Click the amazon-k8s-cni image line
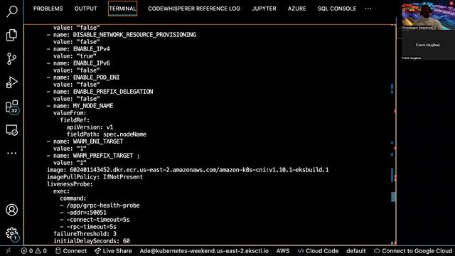This screenshot has width=455, height=256. click(188, 170)
